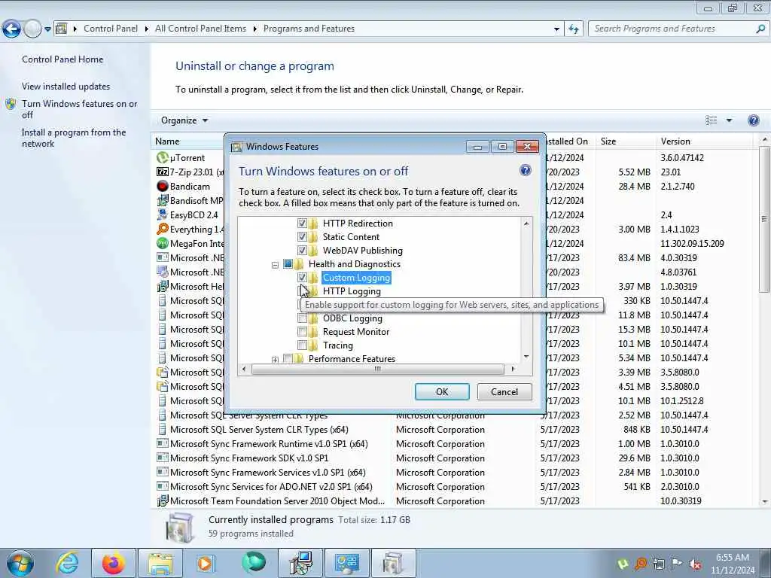Click the µTorrent tray icon
The height and width of the screenshot is (578, 771).
tap(623, 564)
